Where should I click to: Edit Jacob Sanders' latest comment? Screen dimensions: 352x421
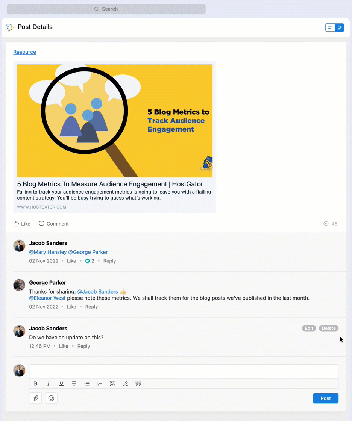coord(309,328)
